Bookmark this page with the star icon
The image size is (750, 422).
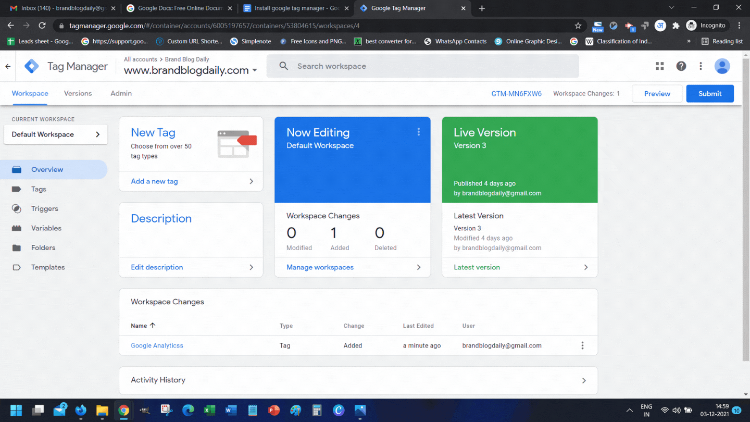(x=578, y=26)
